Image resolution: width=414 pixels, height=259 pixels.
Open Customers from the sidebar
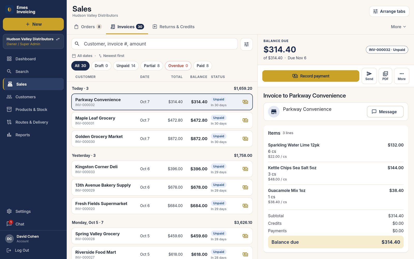coord(33,97)
